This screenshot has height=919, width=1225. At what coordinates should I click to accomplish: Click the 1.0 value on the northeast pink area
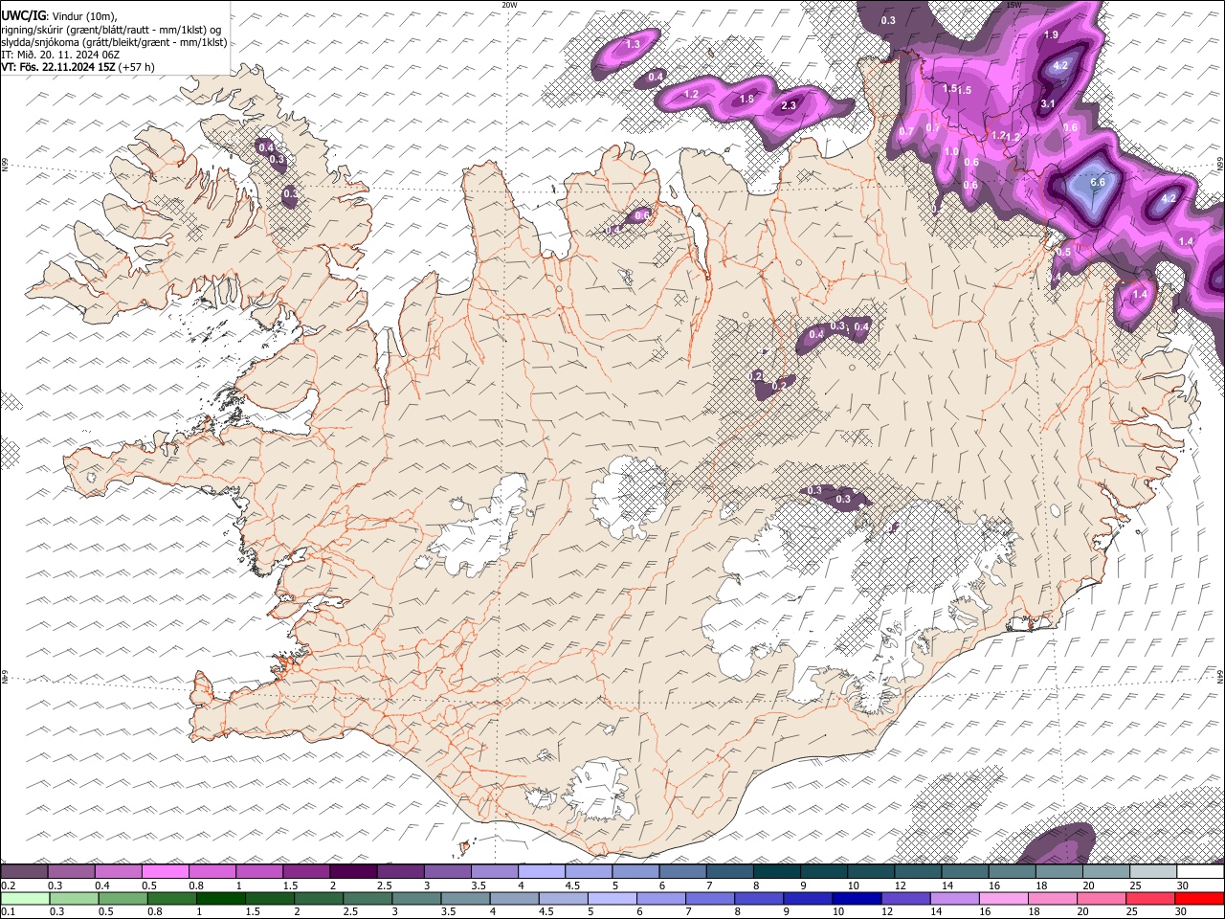[x=951, y=151]
